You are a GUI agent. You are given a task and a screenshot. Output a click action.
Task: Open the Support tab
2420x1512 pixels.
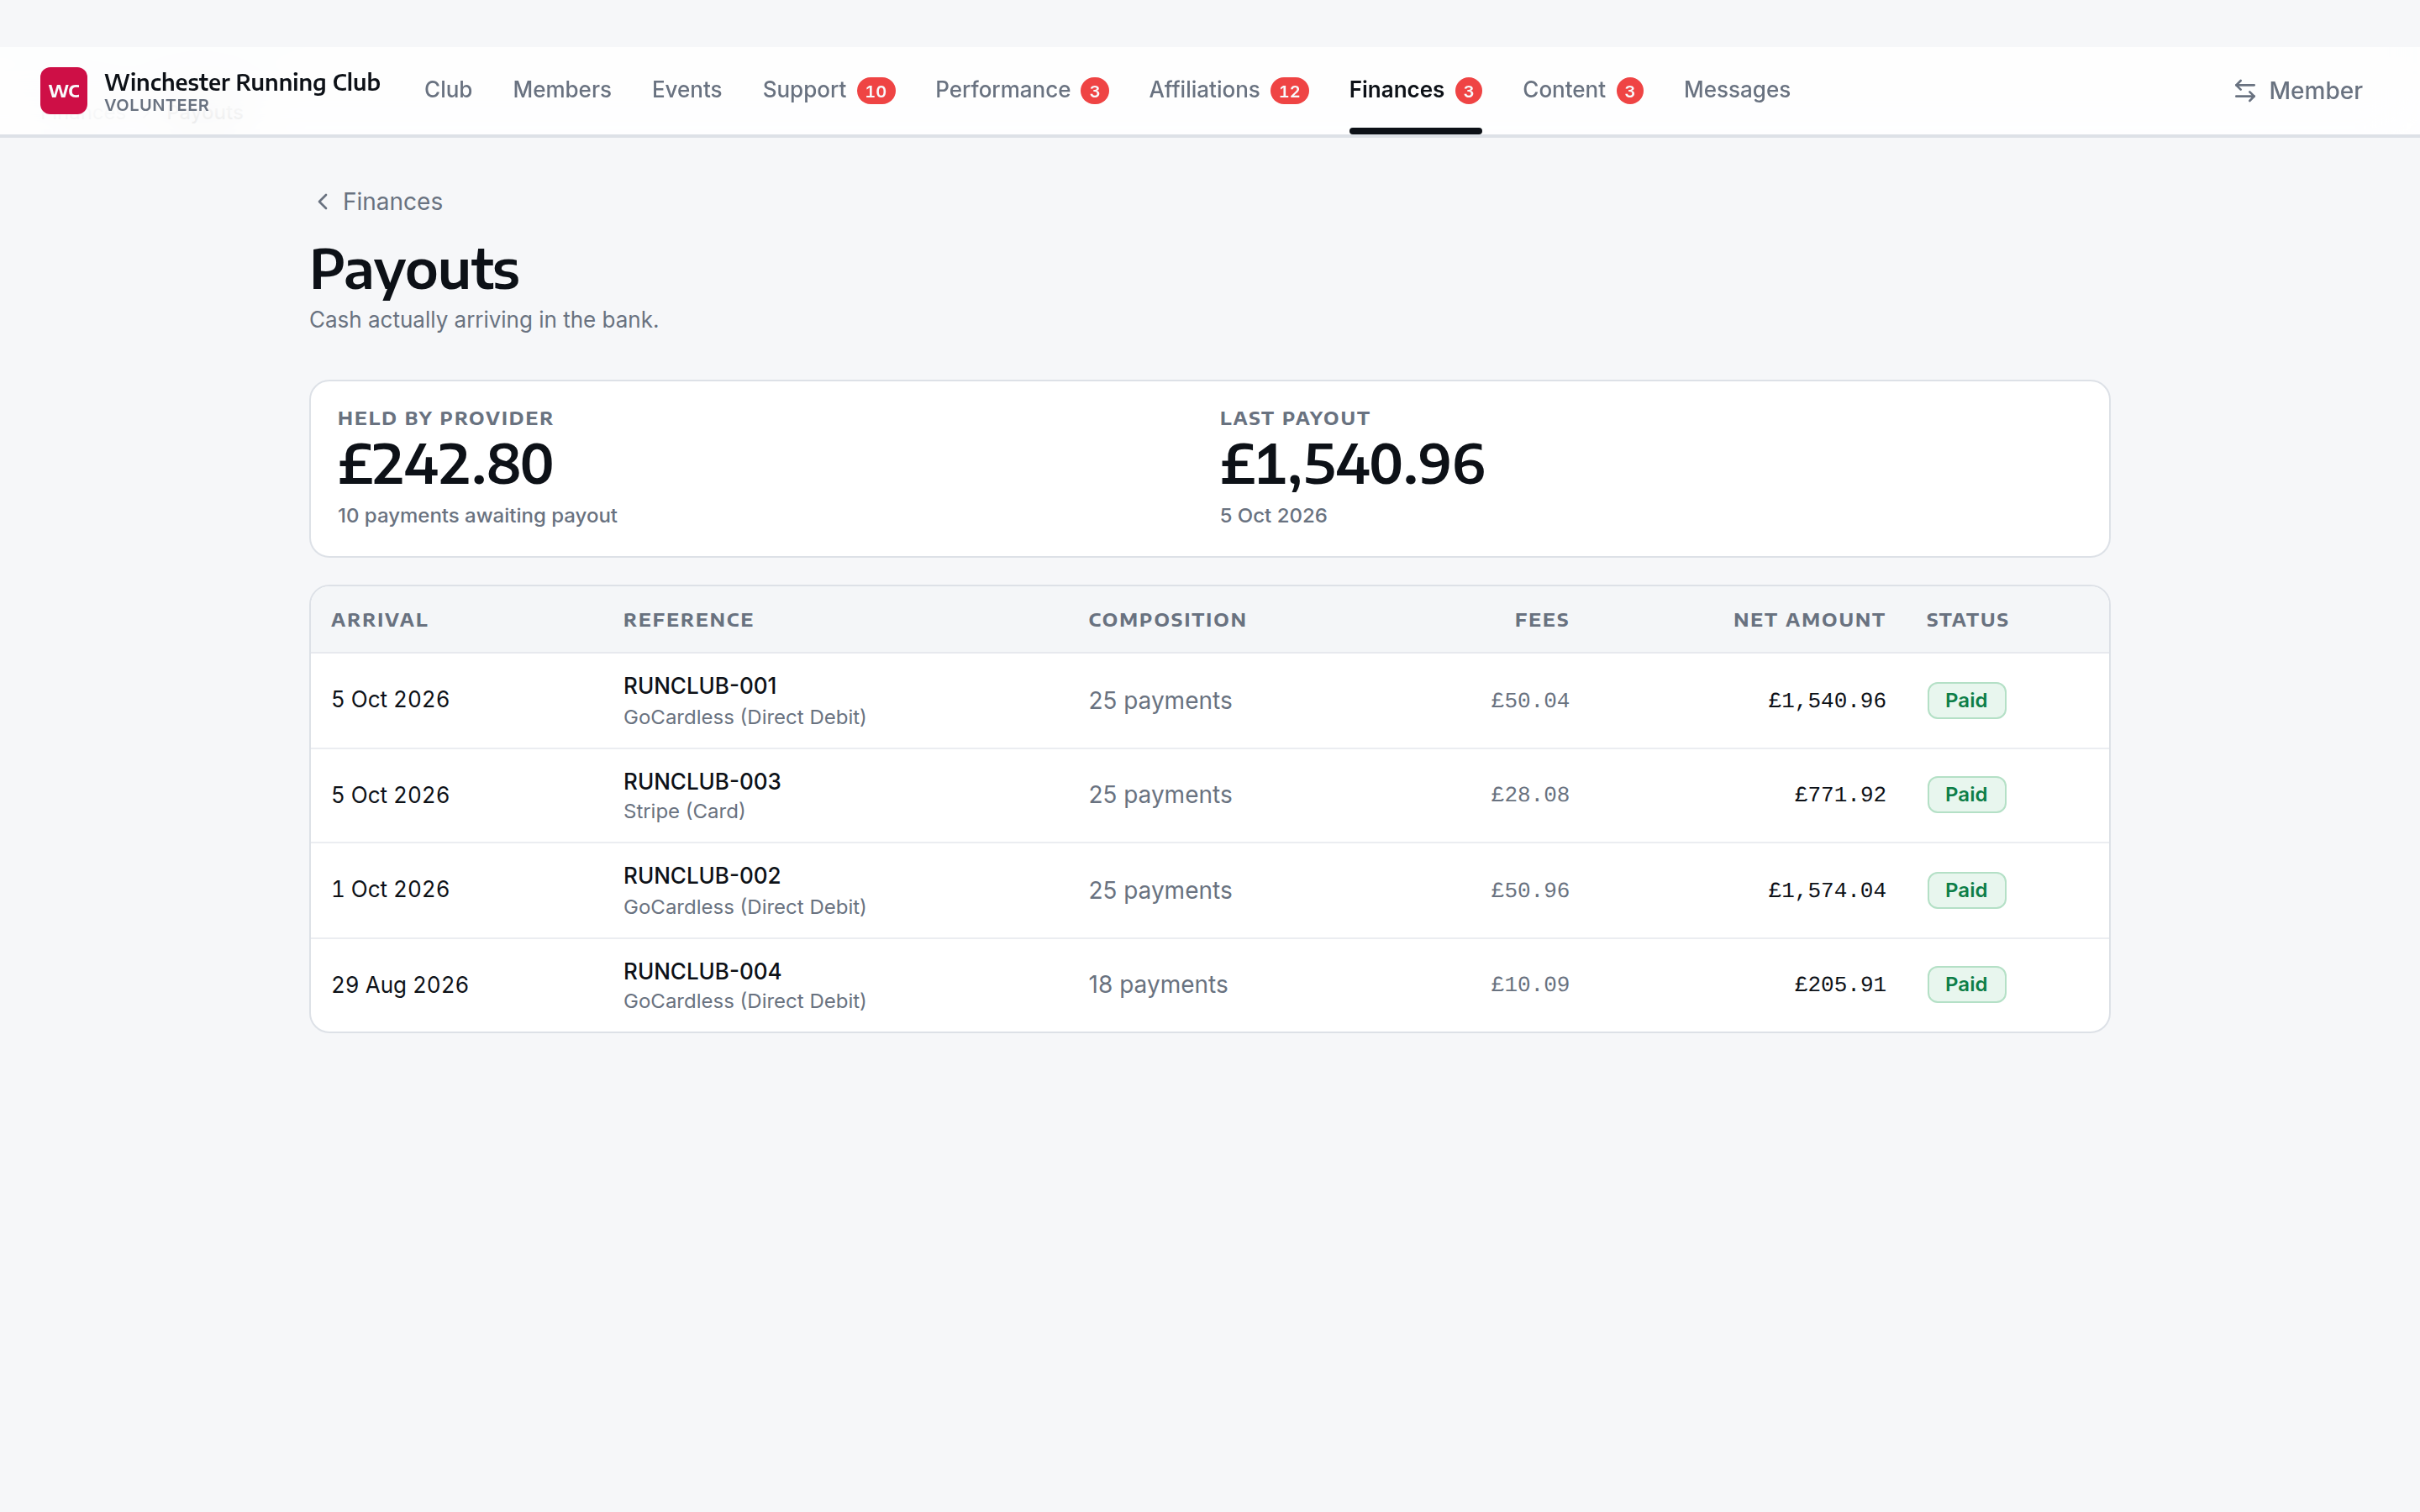point(804,90)
